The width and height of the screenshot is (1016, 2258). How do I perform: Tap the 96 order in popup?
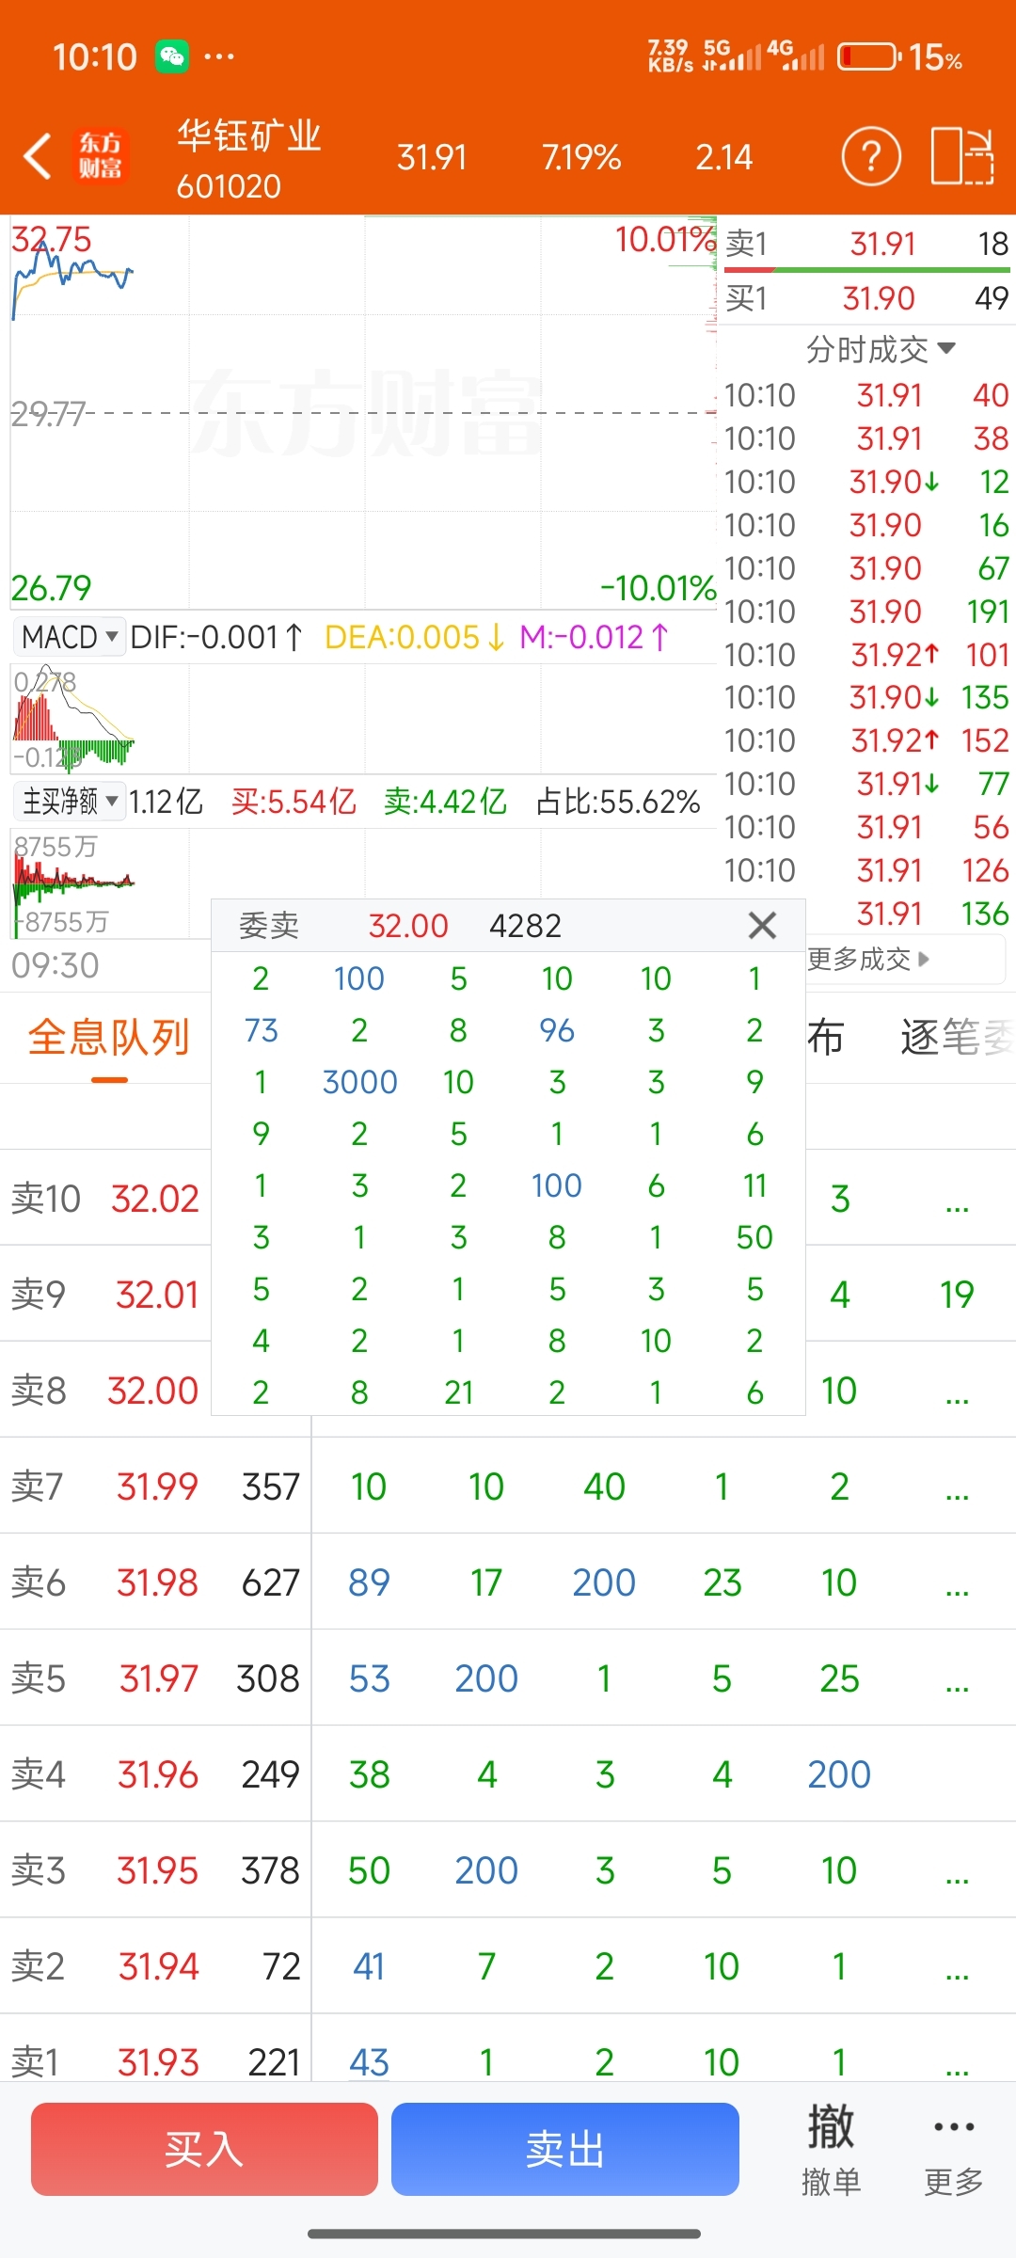pos(557,1030)
